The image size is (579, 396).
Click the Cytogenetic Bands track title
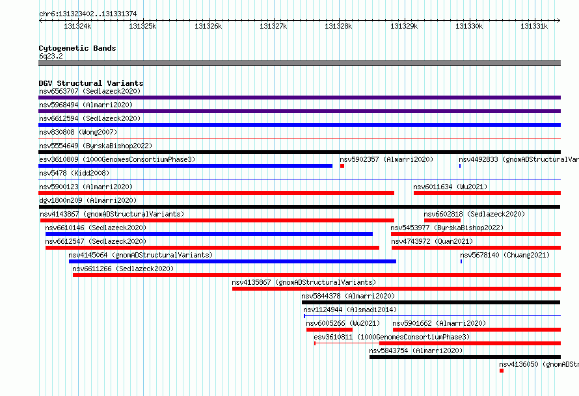(77, 48)
